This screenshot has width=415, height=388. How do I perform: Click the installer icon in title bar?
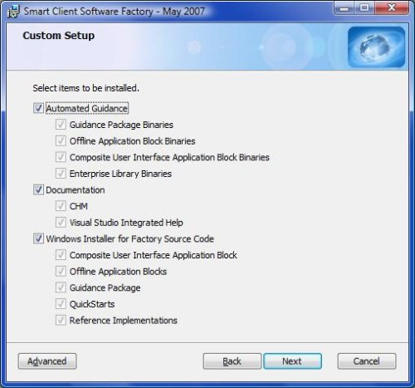(13, 12)
